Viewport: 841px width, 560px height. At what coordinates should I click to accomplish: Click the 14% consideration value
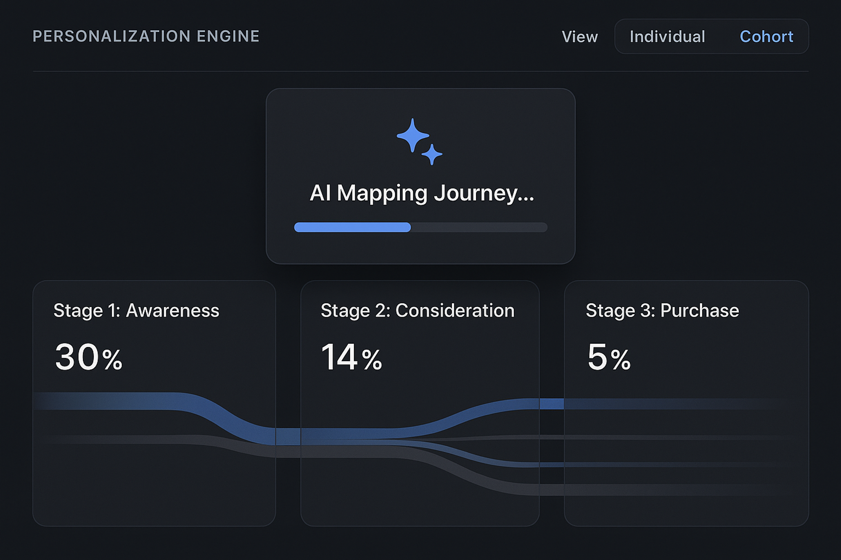351,358
